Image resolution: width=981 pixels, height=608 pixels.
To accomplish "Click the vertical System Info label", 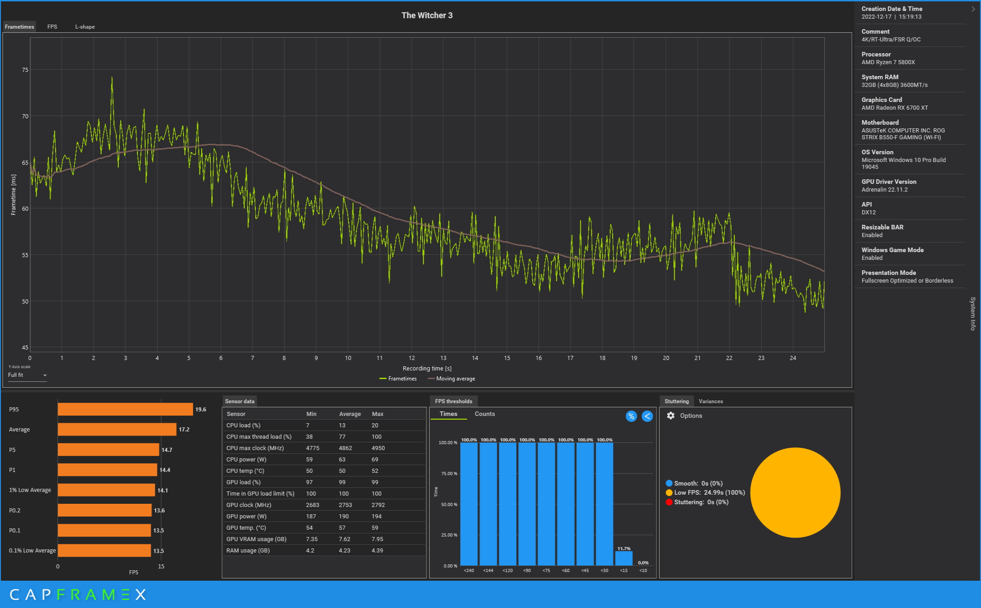I will [972, 314].
